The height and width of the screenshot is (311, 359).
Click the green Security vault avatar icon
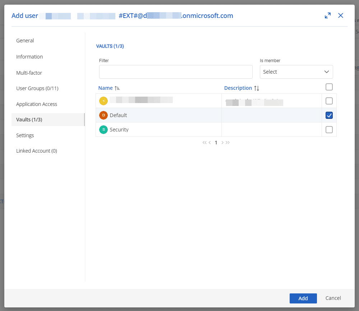[x=103, y=130]
